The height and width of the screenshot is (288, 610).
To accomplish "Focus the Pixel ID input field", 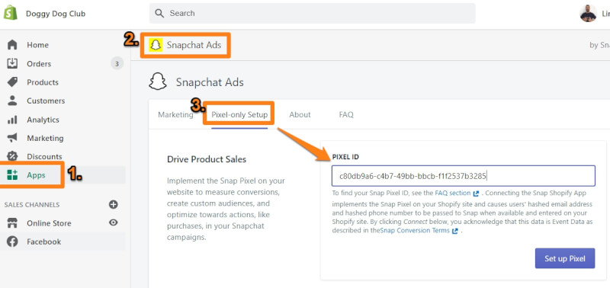I will [464, 176].
